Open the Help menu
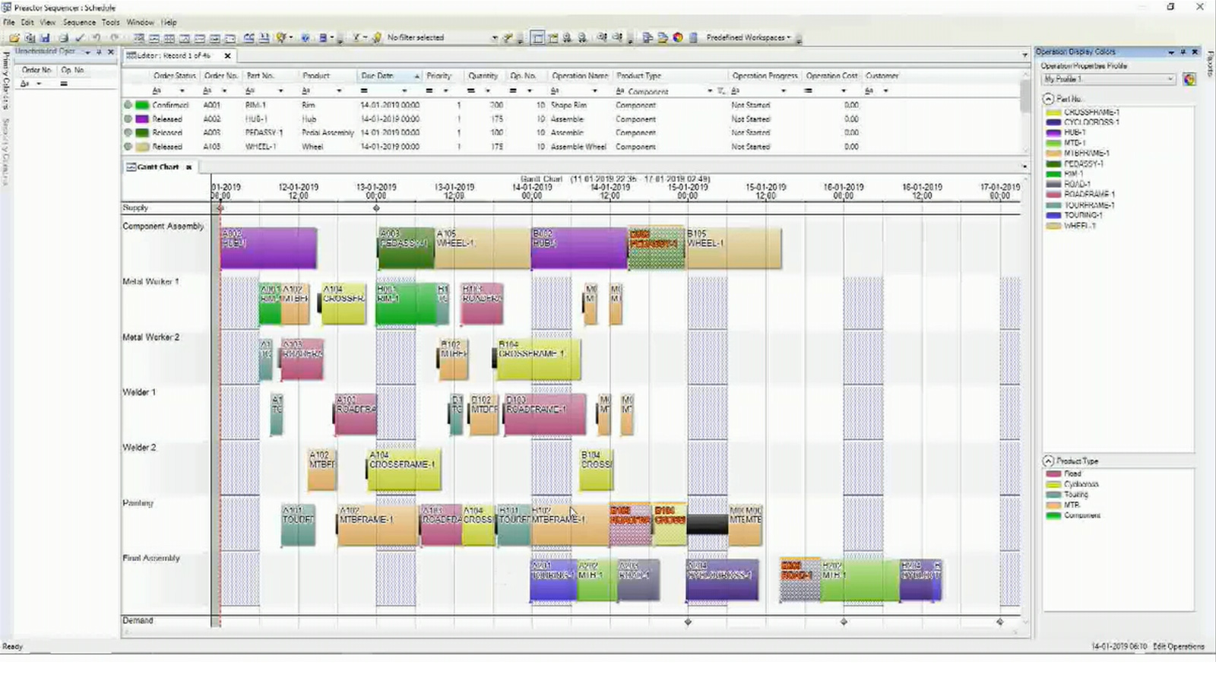Screen dimensions: 1216x684 click(x=169, y=22)
